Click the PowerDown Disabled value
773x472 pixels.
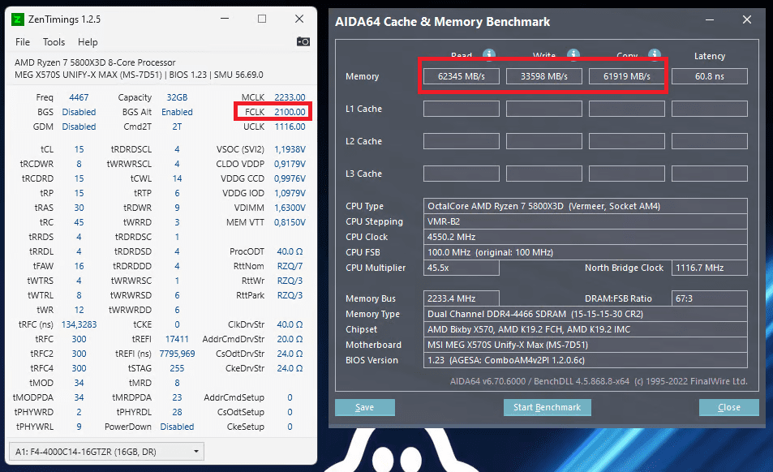click(177, 427)
